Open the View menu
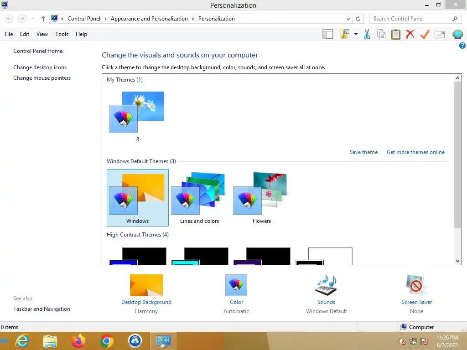 tap(42, 34)
